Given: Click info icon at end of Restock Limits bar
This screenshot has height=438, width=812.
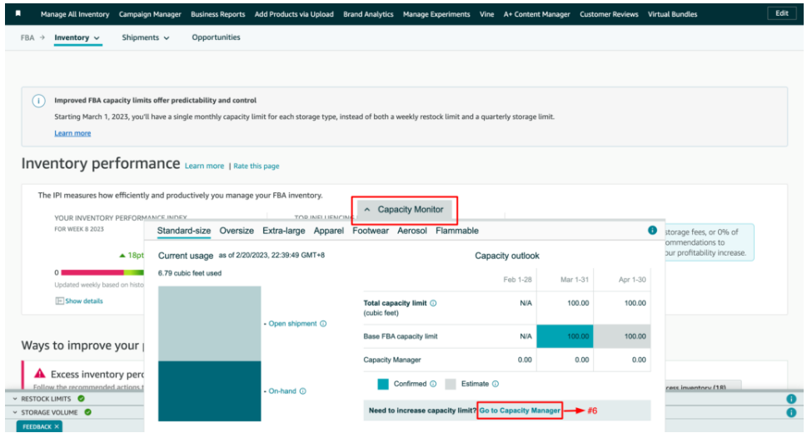Looking at the screenshot, I should (x=791, y=399).
